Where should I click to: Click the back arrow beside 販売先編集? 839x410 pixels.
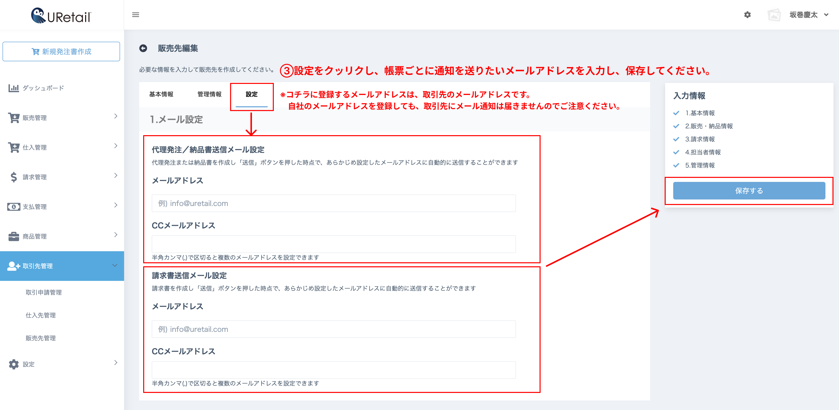[143, 48]
